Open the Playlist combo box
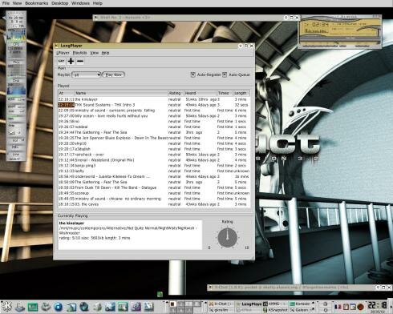The height and width of the screenshot is (314, 393). (86, 74)
